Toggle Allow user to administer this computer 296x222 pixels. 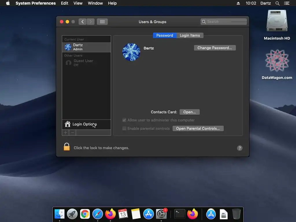tap(124, 120)
